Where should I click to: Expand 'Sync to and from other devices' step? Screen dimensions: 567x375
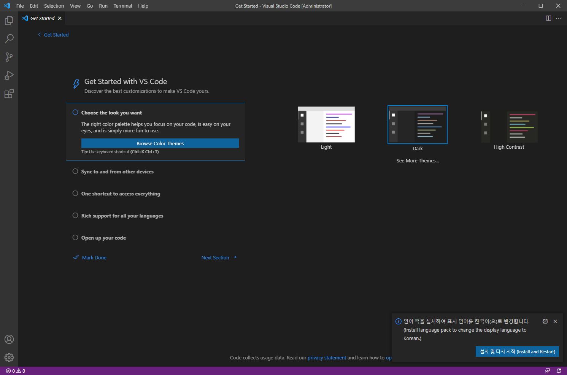click(x=117, y=172)
